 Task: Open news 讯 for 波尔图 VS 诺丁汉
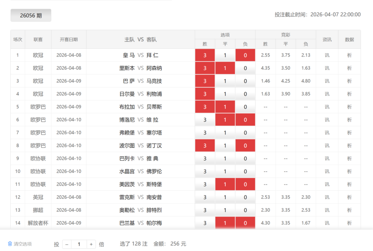pos(327,146)
